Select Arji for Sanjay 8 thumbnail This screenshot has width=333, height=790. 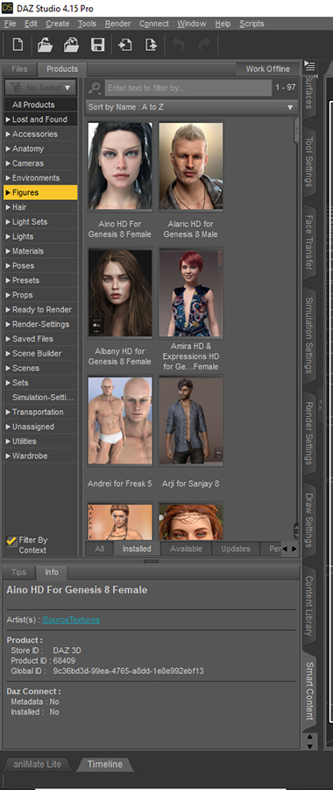coord(191,420)
